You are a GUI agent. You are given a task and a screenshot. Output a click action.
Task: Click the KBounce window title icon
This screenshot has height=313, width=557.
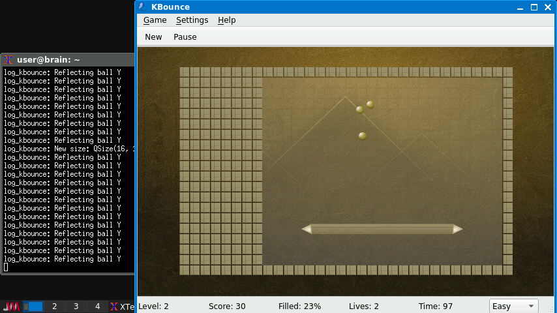tap(142, 7)
